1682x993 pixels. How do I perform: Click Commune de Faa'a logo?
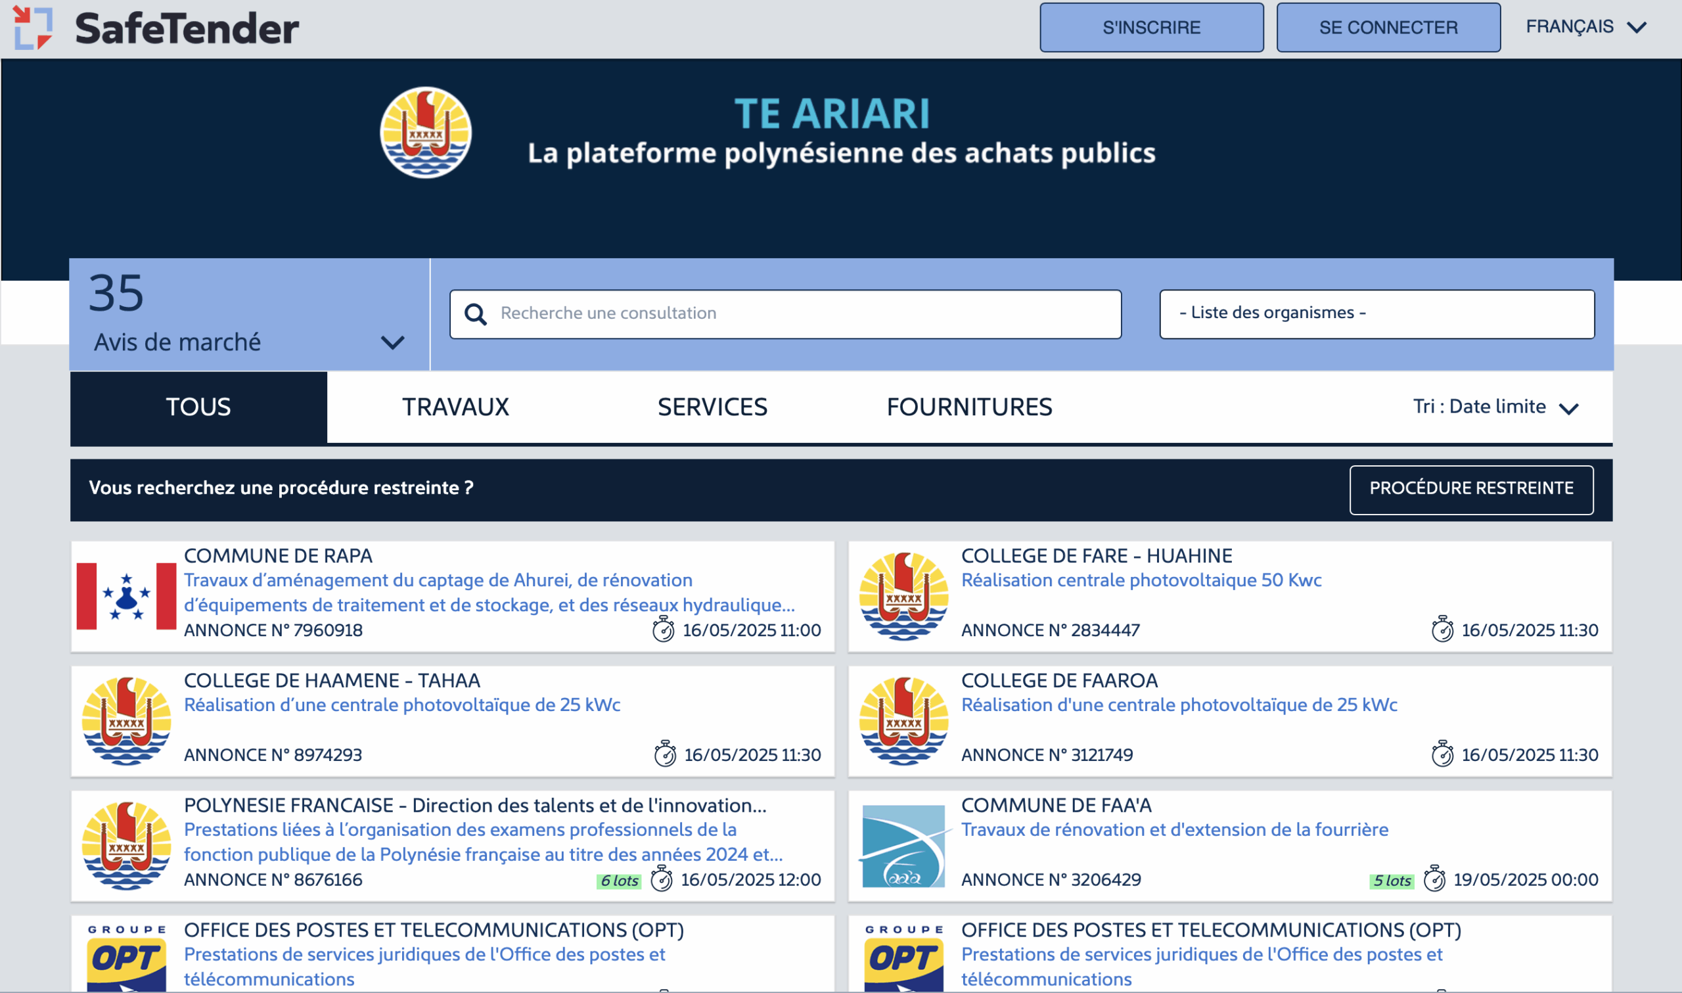(903, 846)
